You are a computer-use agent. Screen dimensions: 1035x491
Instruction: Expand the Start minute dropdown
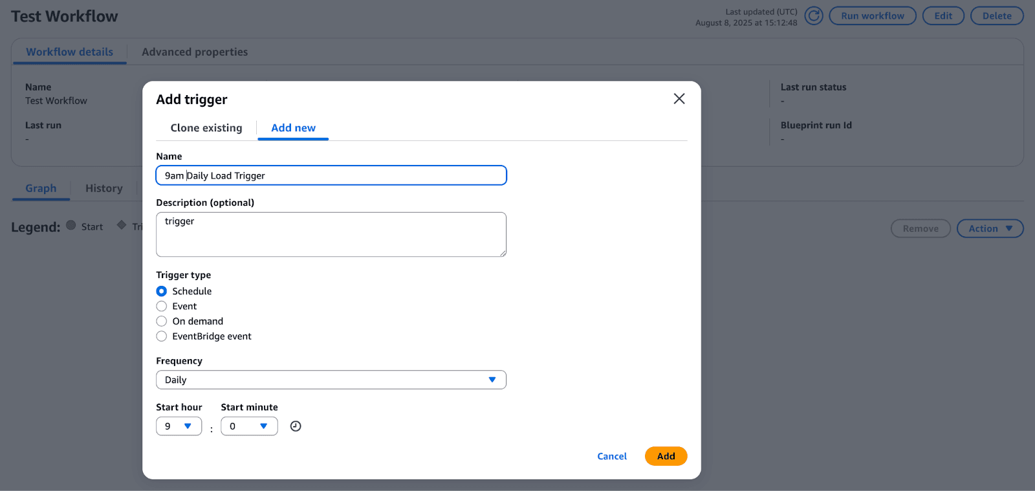pos(249,426)
